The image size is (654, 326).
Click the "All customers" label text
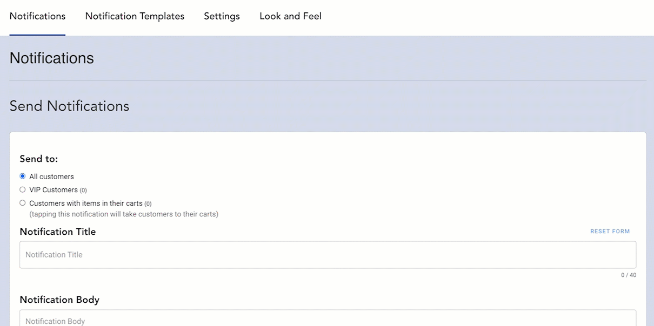(x=51, y=176)
